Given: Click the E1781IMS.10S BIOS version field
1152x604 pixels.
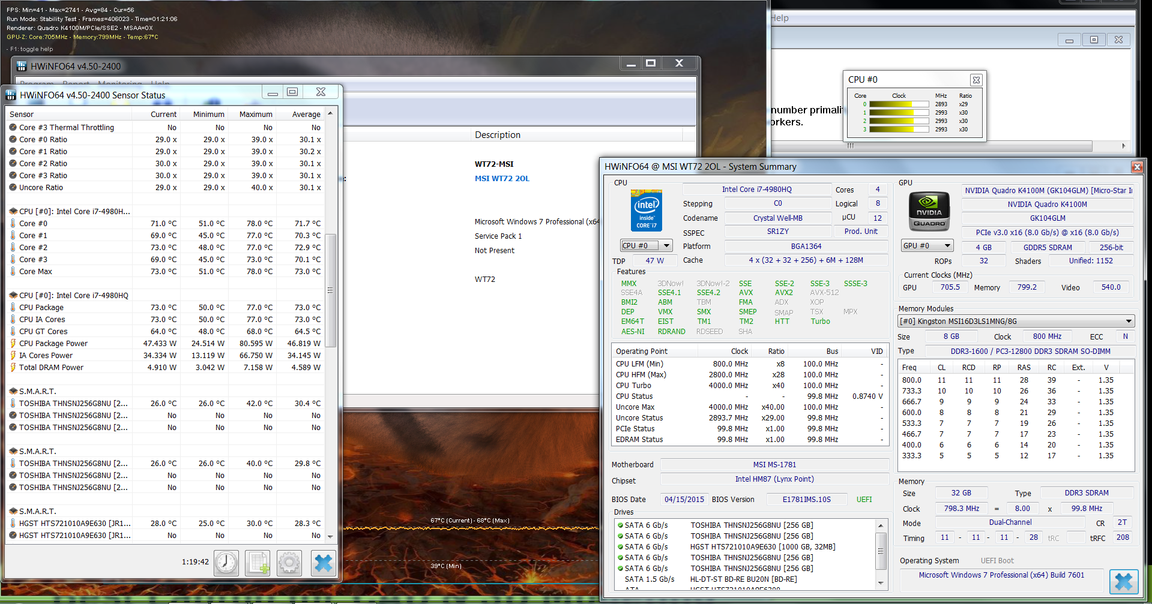Looking at the screenshot, I should (x=806, y=499).
